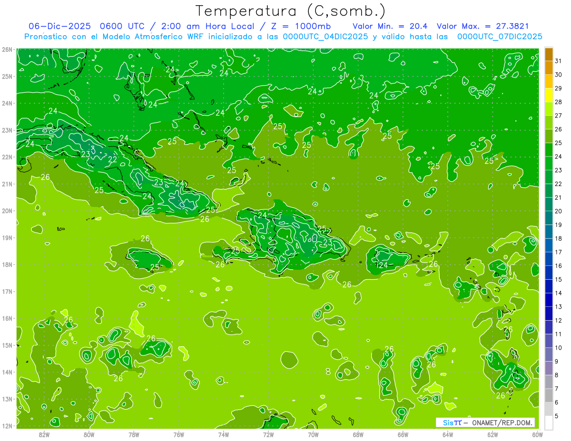Click the "68W" longitude axis label
Viewport: 571px width, 441px height.
(x=358, y=434)
